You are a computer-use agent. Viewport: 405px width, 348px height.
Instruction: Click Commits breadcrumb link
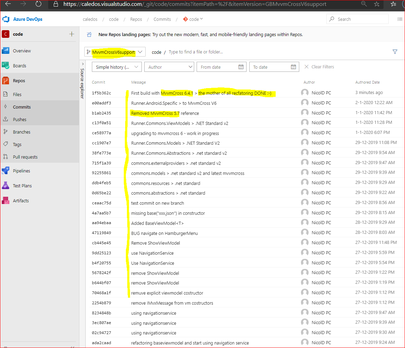pos(162,19)
